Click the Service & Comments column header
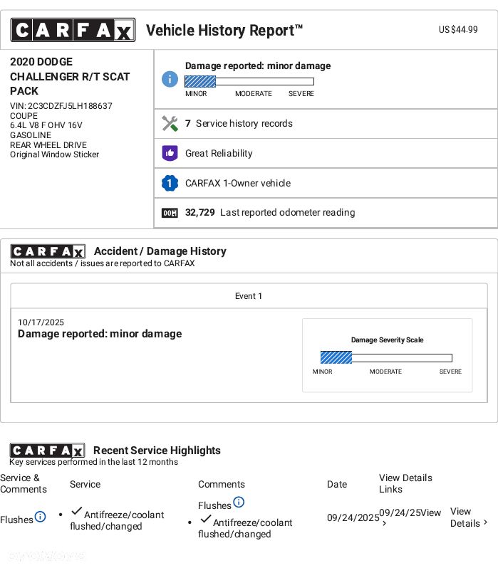 click(x=24, y=483)
